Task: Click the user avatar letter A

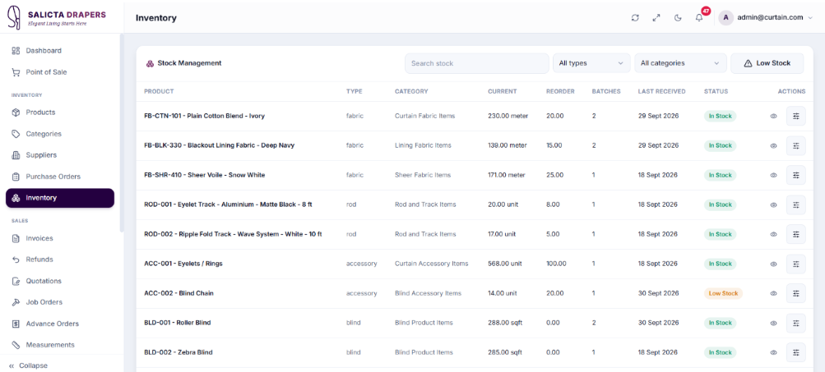Action: (x=726, y=17)
